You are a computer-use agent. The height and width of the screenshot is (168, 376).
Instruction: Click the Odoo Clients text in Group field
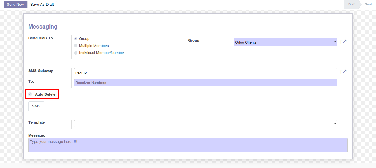[246, 42]
